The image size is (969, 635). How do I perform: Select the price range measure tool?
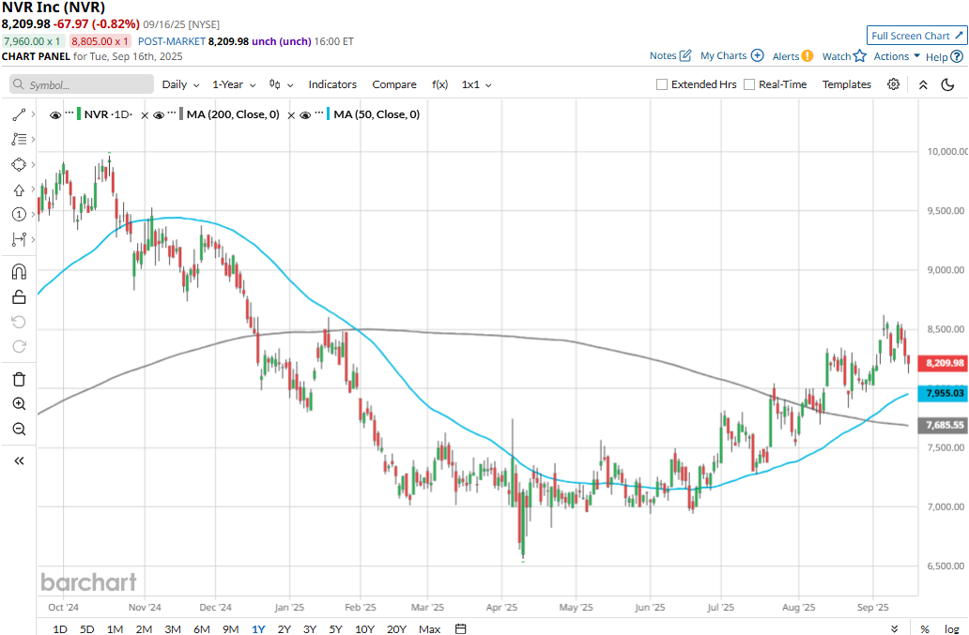click(x=19, y=239)
